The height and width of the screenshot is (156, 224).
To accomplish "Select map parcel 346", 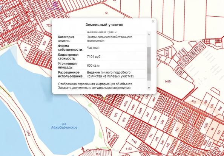I will pos(163,142).
